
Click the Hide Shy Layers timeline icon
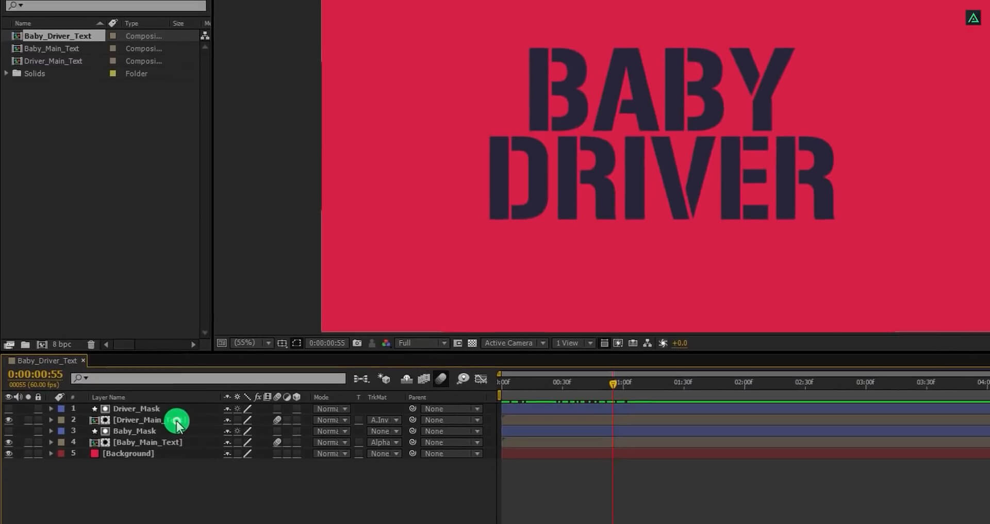click(406, 379)
